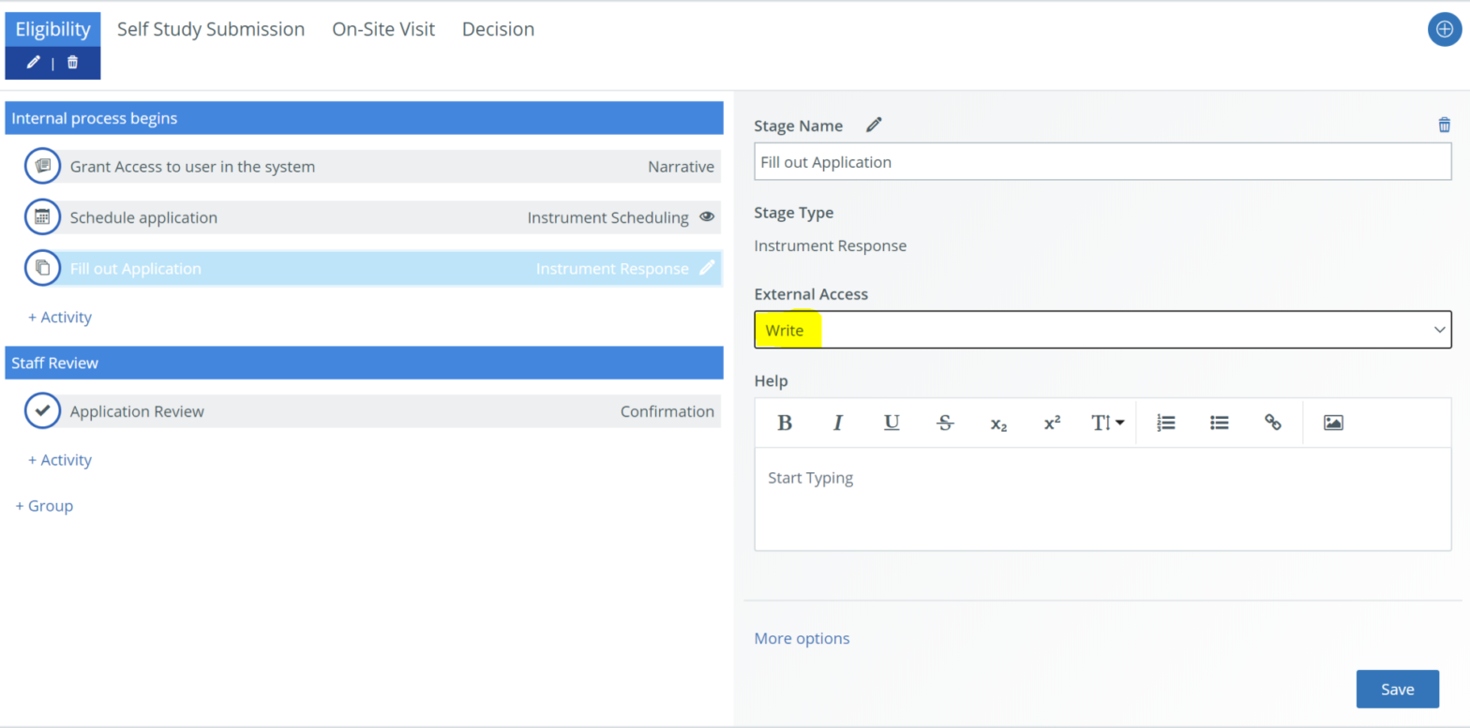Expand More options
The image size is (1470, 728).
tap(802, 638)
